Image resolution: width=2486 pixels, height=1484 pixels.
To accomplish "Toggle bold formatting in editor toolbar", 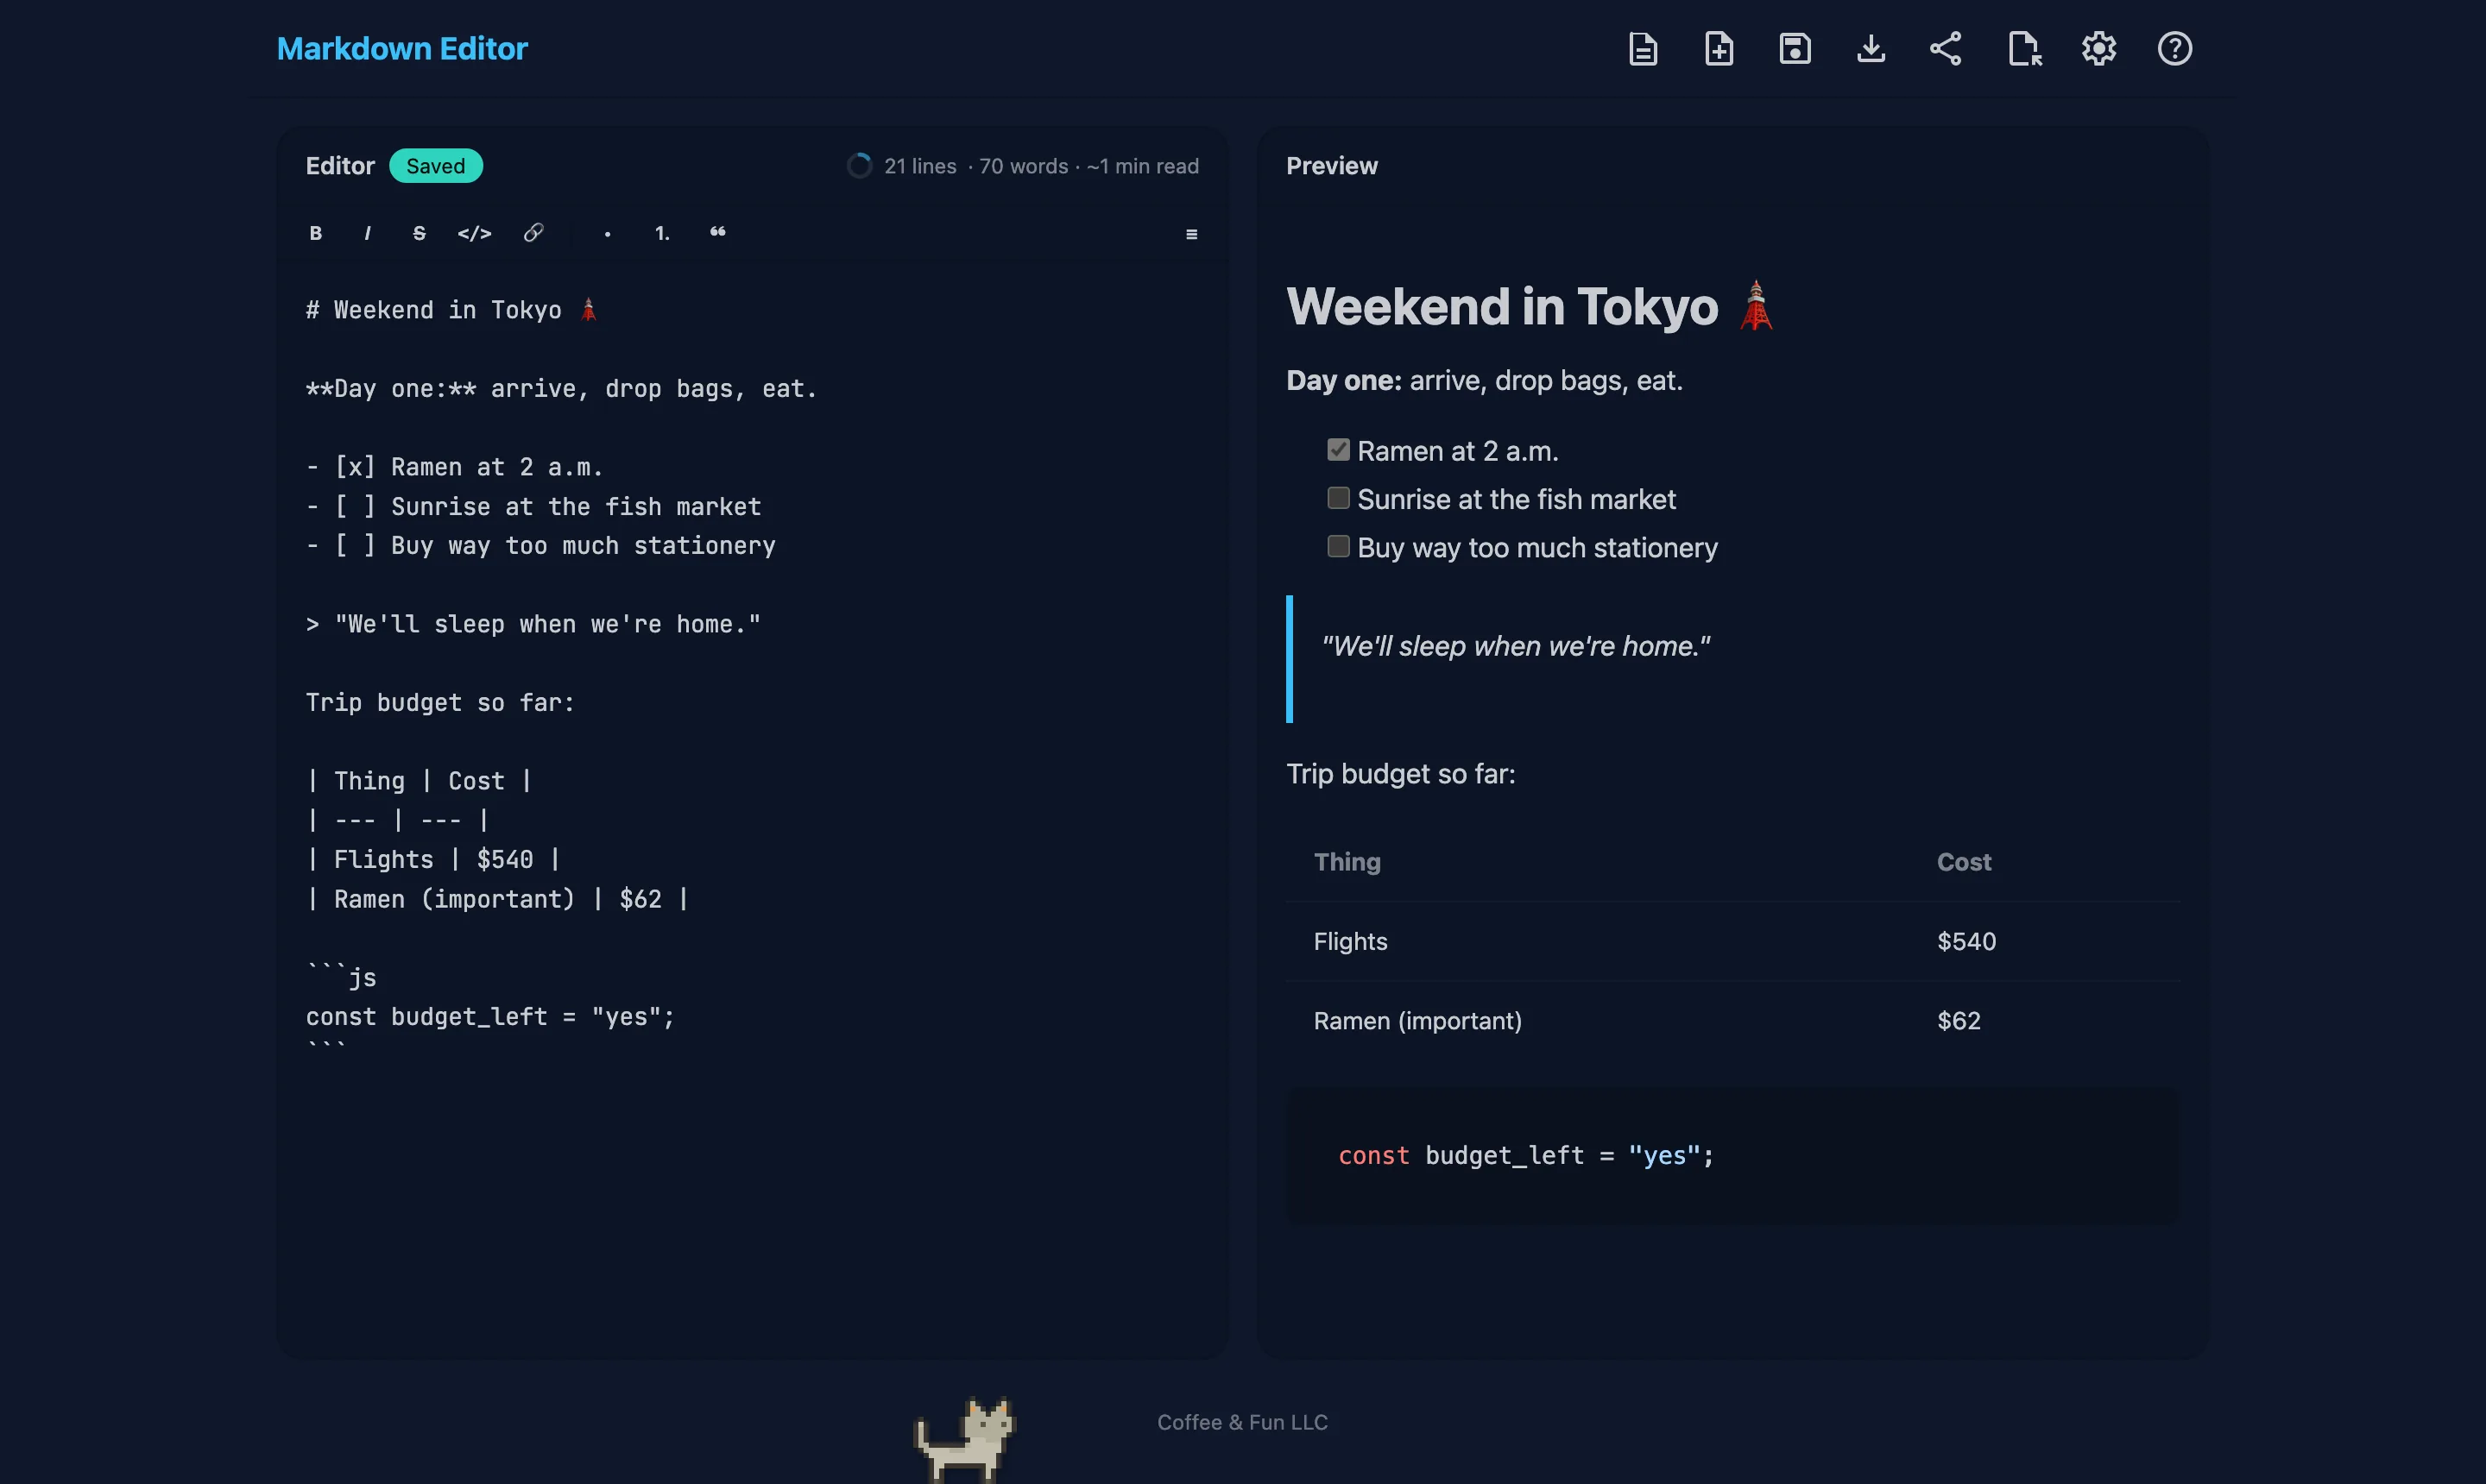I will point(316,233).
